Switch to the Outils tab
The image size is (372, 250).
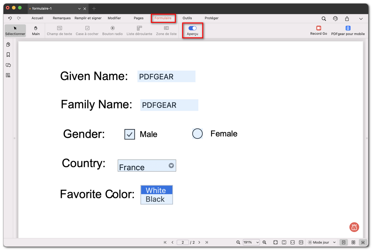[x=187, y=18]
